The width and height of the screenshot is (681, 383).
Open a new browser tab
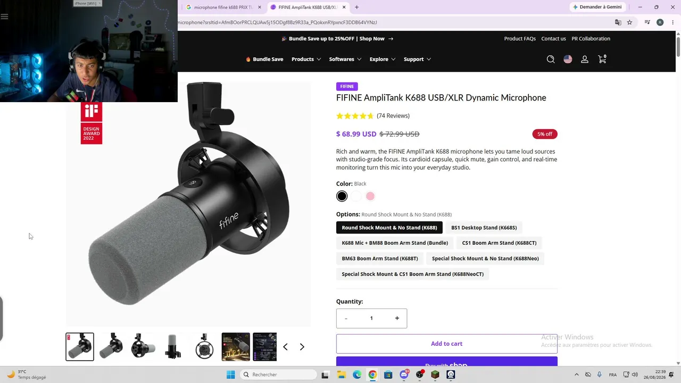(x=356, y=7)
